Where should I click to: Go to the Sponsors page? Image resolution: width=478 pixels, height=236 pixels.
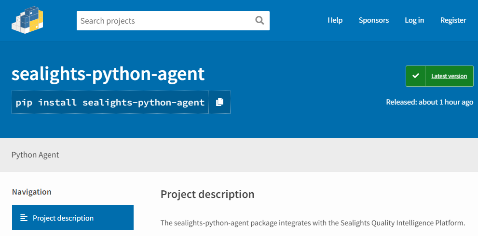click(373, 20)
